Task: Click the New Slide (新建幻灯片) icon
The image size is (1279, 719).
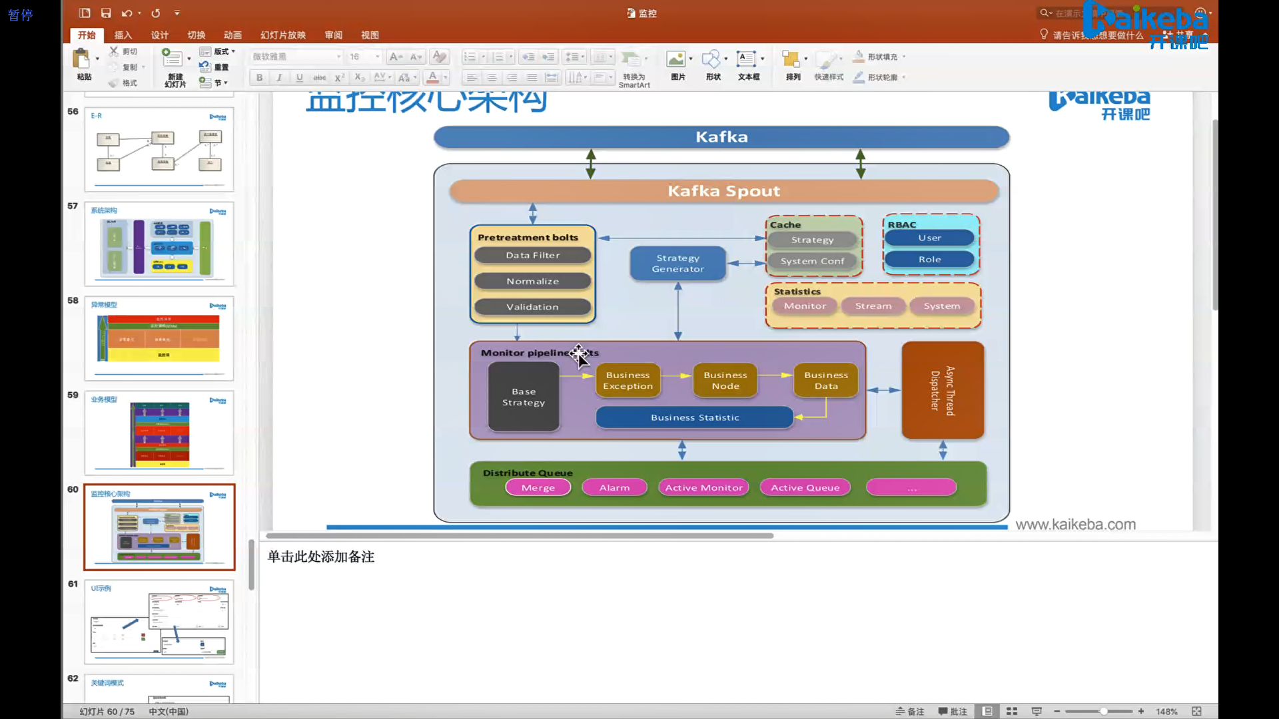Action: (173, 59)
